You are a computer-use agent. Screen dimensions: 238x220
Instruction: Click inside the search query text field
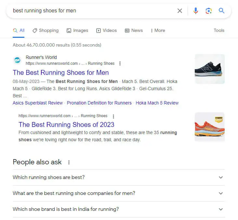pyautogui.click(x=94, y=11)
